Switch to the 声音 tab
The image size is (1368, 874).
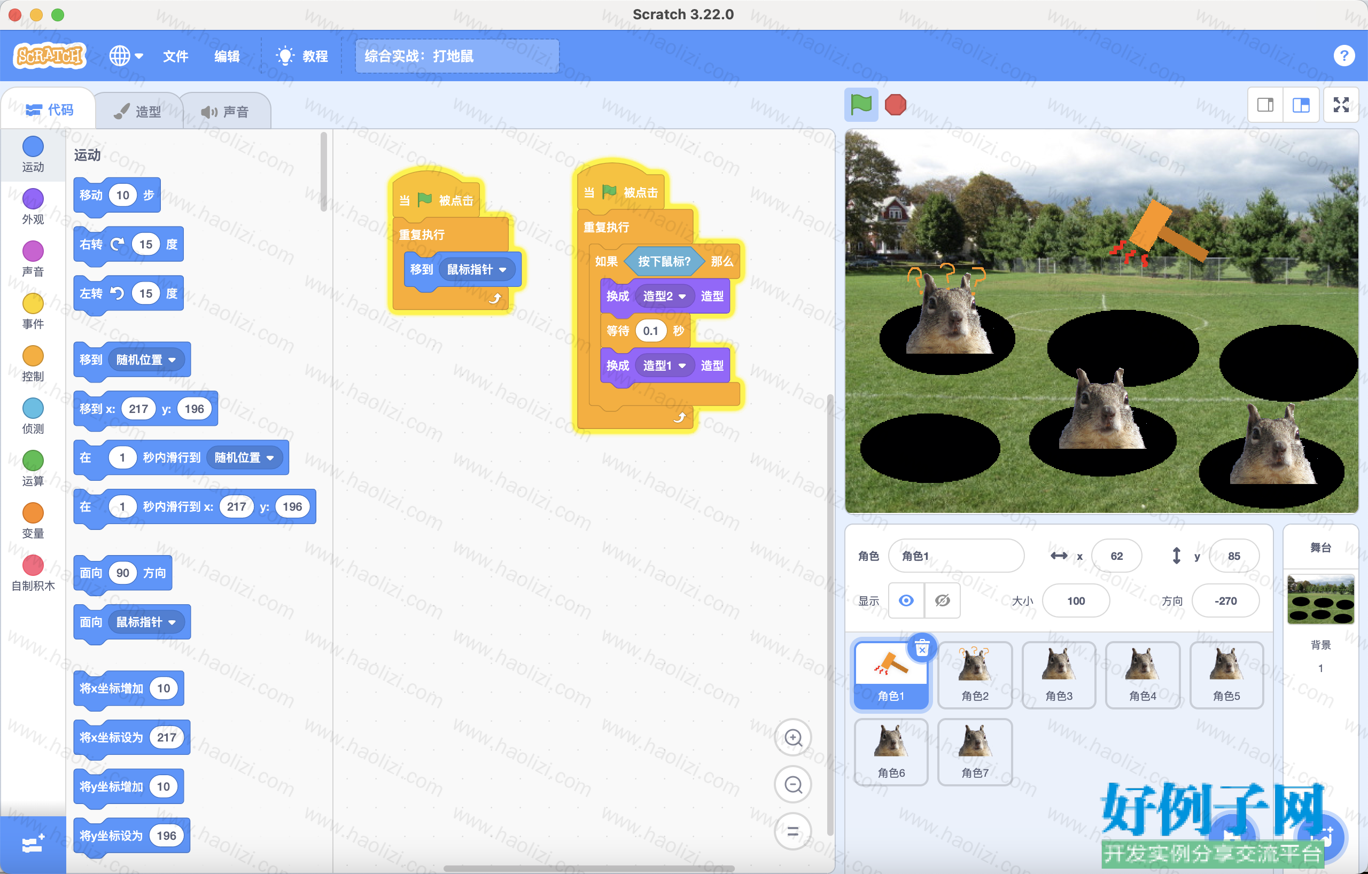point(226,111)
